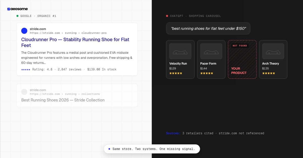Click the Cloudrunner Pro description snippet
303x158 pixels.
(77, 58)
